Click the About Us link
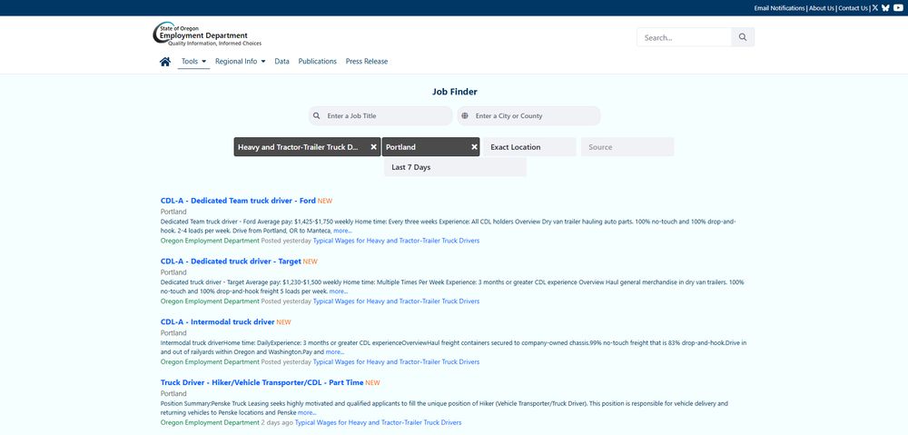 (x=821, y=8)
